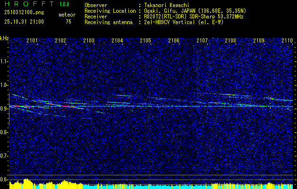
Task: Click the 0.9 kHz frequency label
Action: (x=4, y=109)
